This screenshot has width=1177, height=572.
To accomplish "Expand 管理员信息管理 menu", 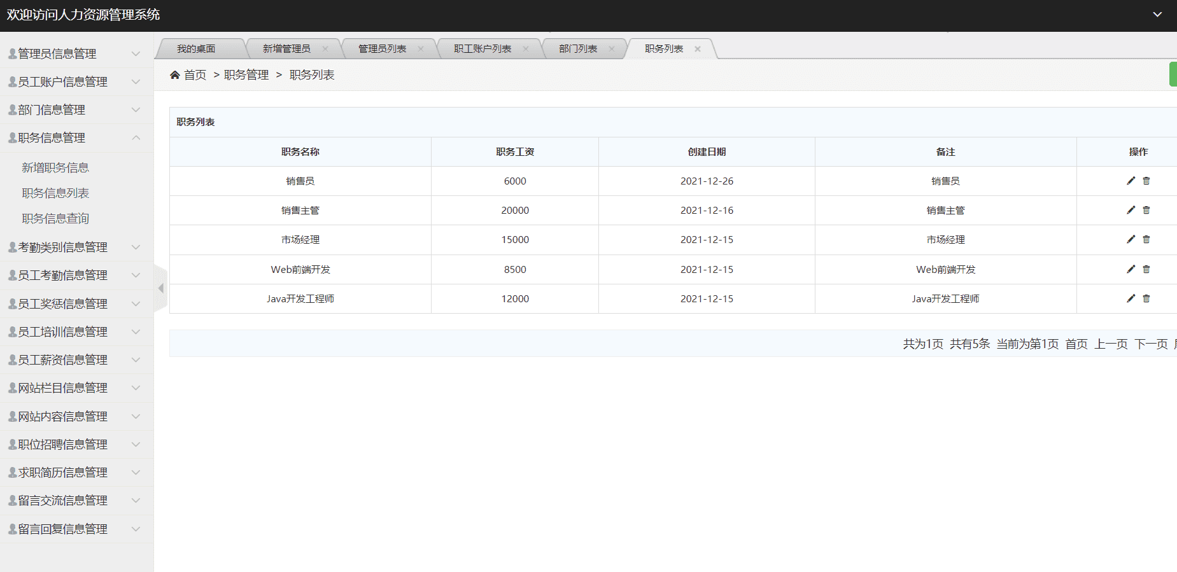I will coord(76,53).
